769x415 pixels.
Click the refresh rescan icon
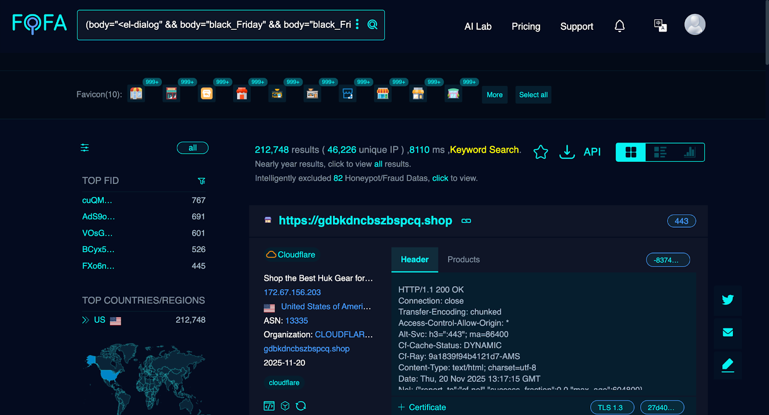tap(301, 406)
